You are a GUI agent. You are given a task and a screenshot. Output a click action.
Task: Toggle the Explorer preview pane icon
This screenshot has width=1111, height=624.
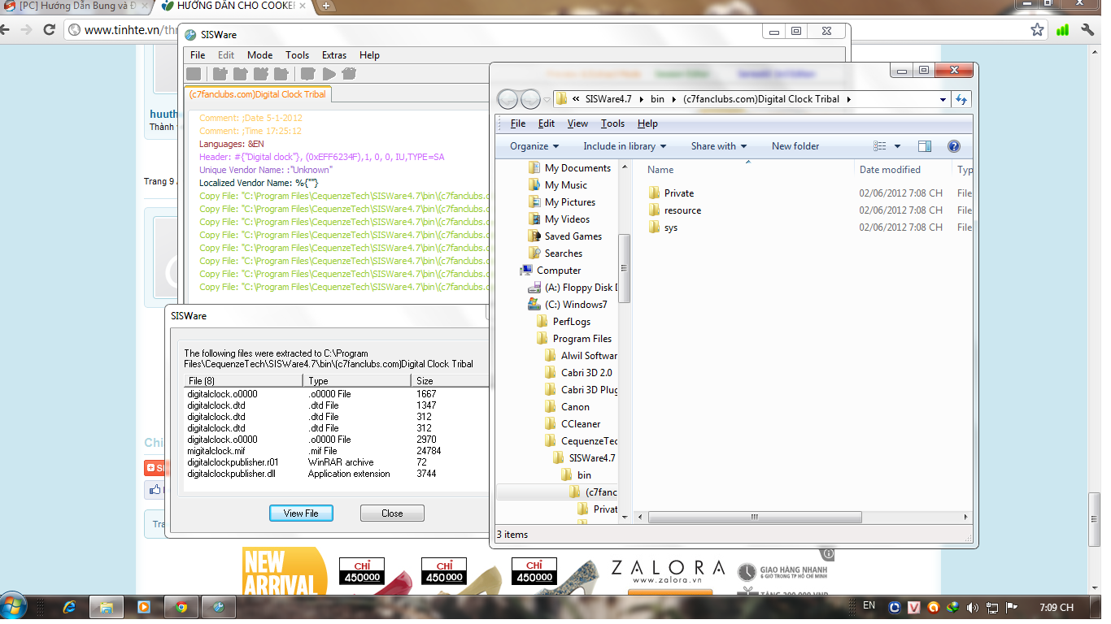coord(924,146)
